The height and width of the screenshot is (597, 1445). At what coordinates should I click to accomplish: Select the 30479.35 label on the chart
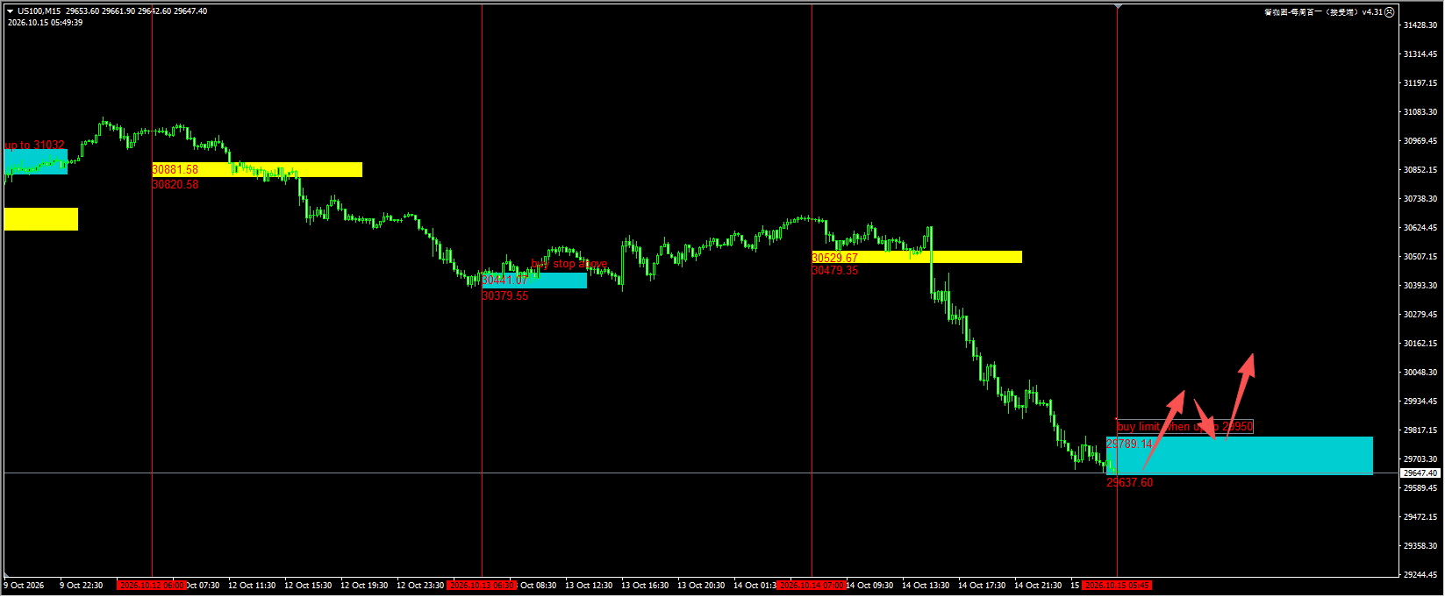pyautogui.click(x=835, y=271)
